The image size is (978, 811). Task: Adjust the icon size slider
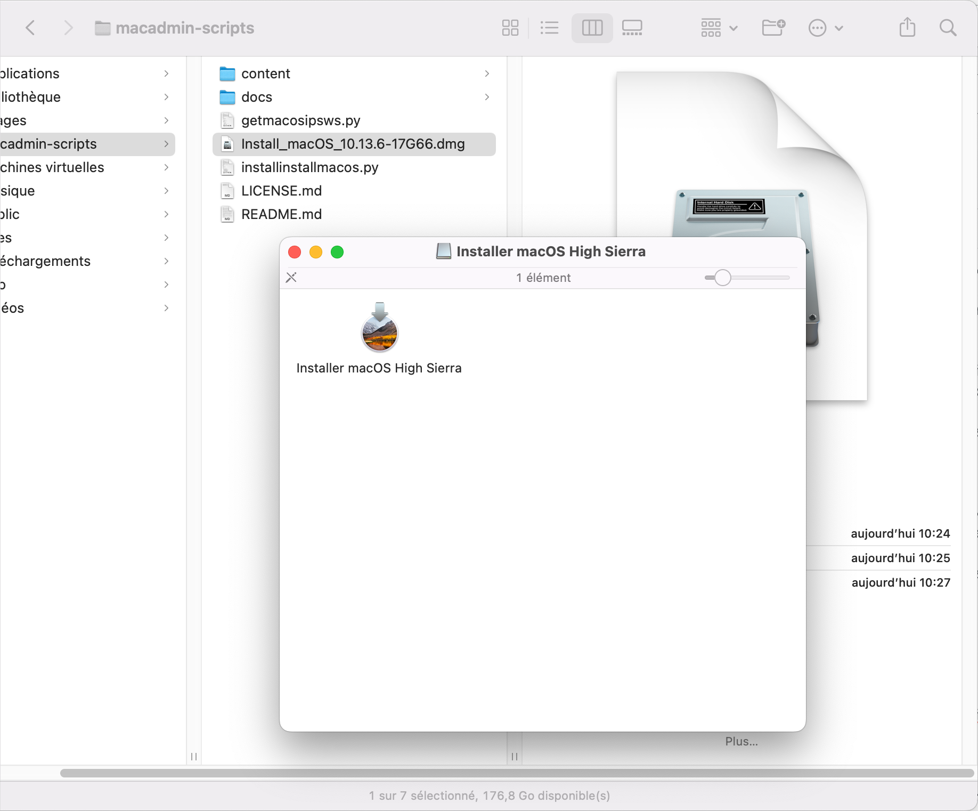pyautogui.click(x=722, y=278)
